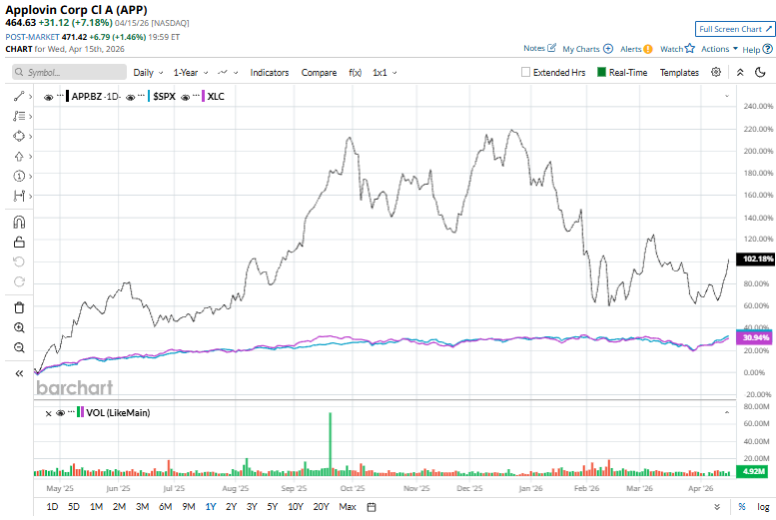Collapse the header with double up arrows
776x520 pixels.
tap(740, 72)
